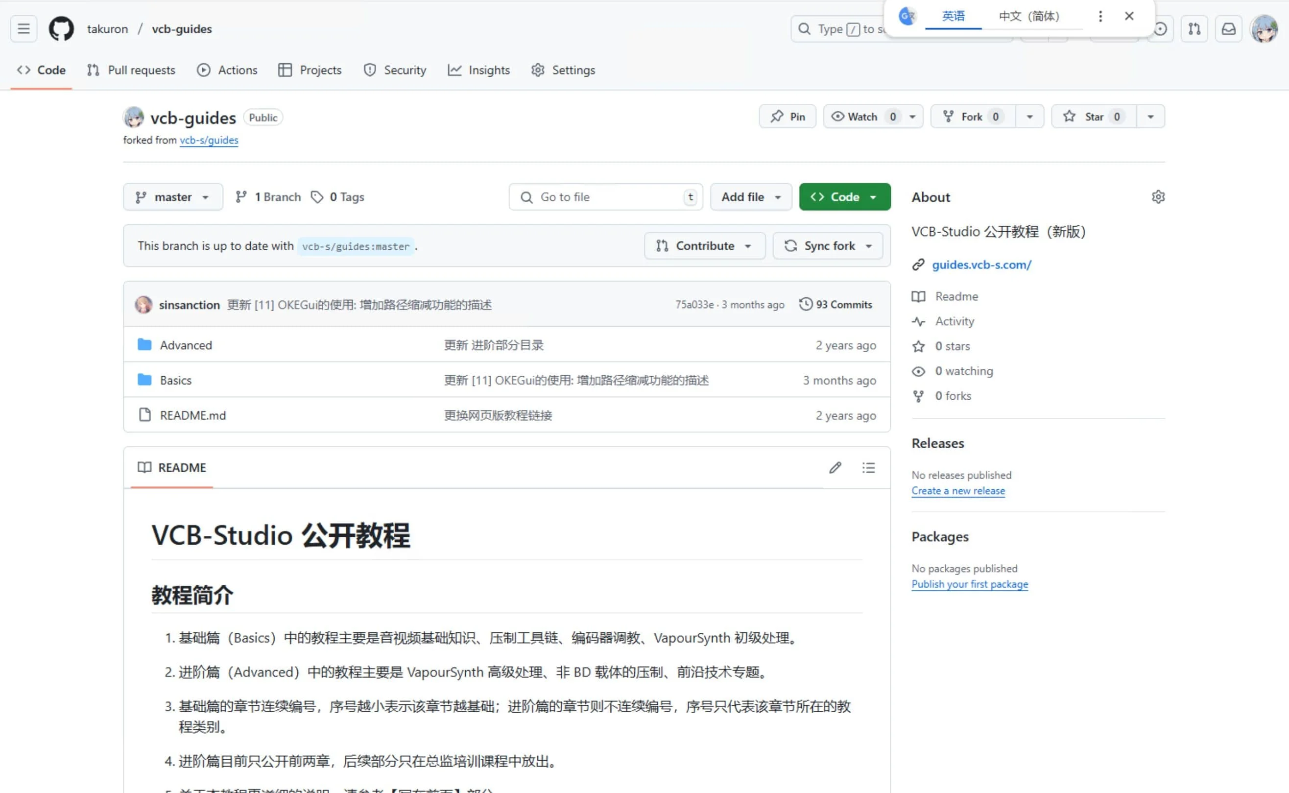Open translate popup options menu
This screenshot has height=793, width=1289.
1100,16
